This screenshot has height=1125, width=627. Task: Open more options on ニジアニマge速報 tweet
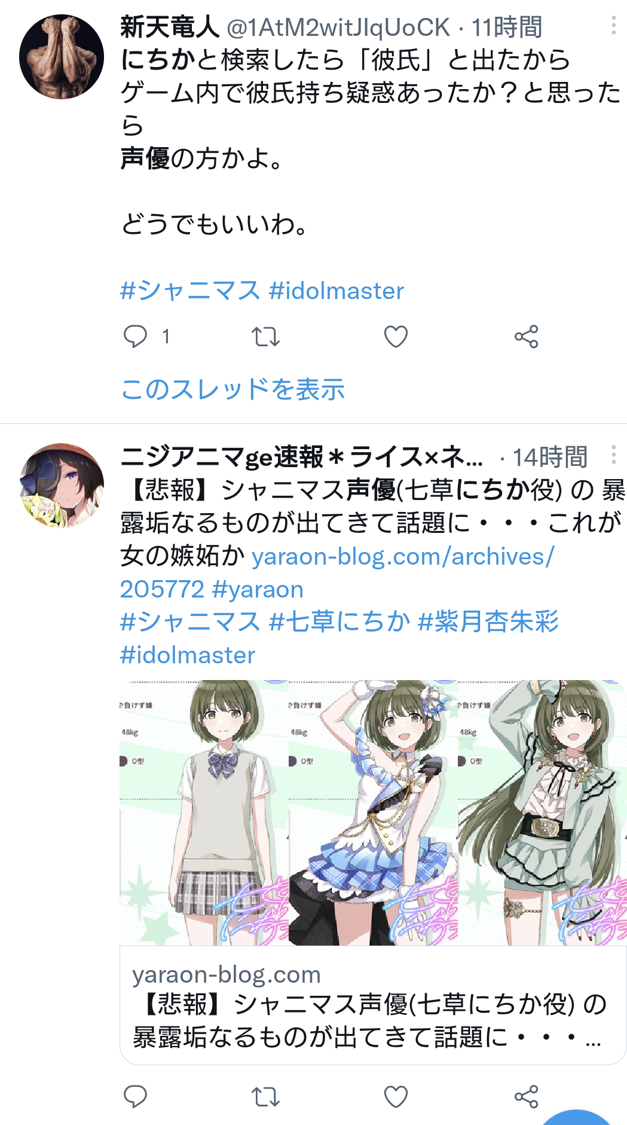click(613, 455)
